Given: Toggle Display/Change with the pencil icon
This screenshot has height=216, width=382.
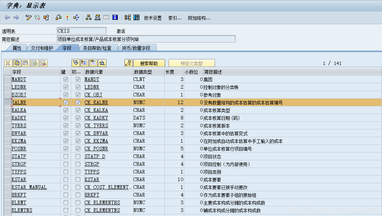Looking at the screenshot, I should pyautogui.click(x=28, y=17).
